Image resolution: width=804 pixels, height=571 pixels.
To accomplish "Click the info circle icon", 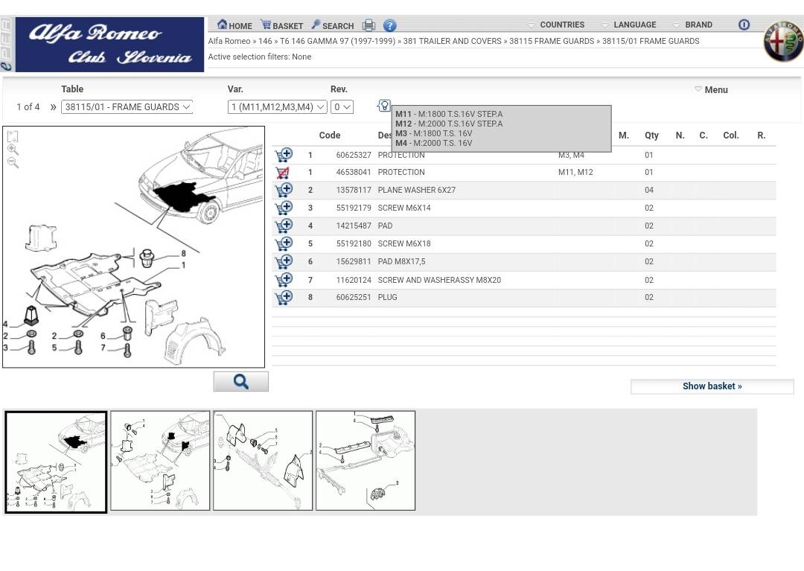I will pos(744,25).
